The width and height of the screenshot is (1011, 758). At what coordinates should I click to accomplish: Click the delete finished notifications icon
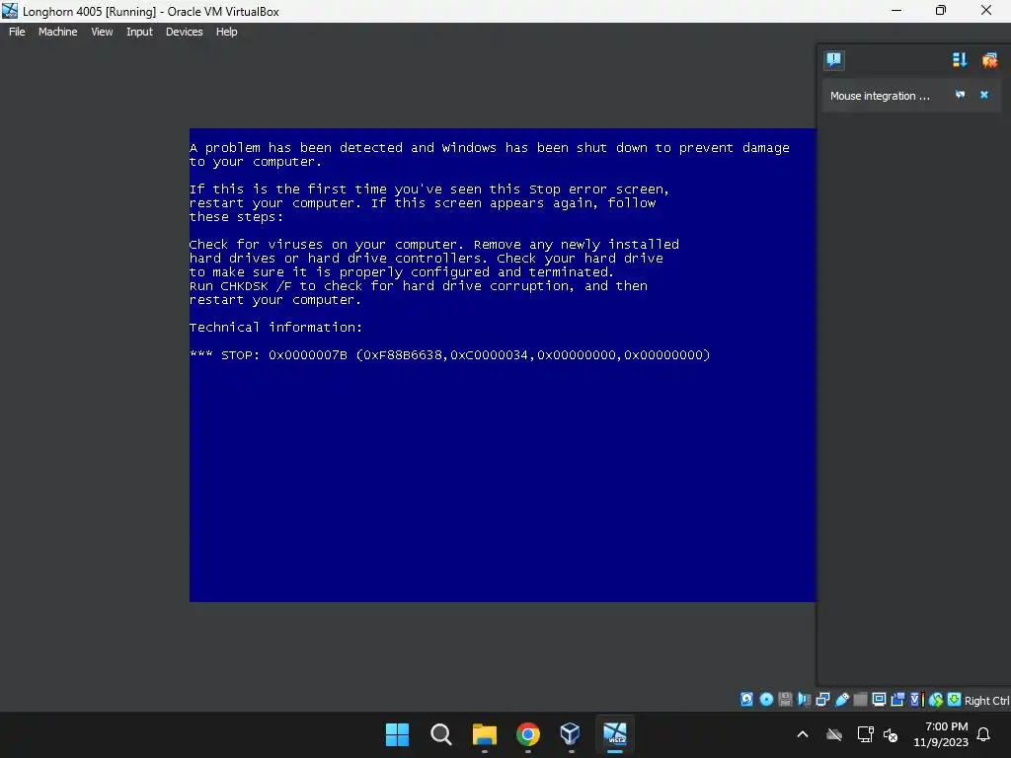[989, 60]
